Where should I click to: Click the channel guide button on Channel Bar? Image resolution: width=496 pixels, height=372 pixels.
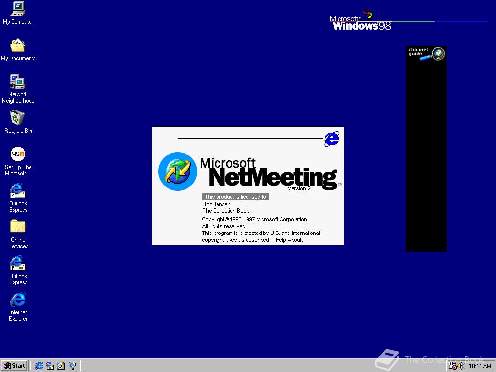[x=426, y=54]
